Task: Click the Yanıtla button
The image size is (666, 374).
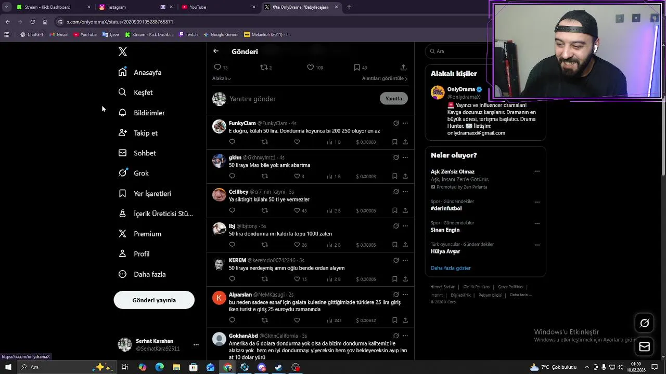Action: coord(394,99)
